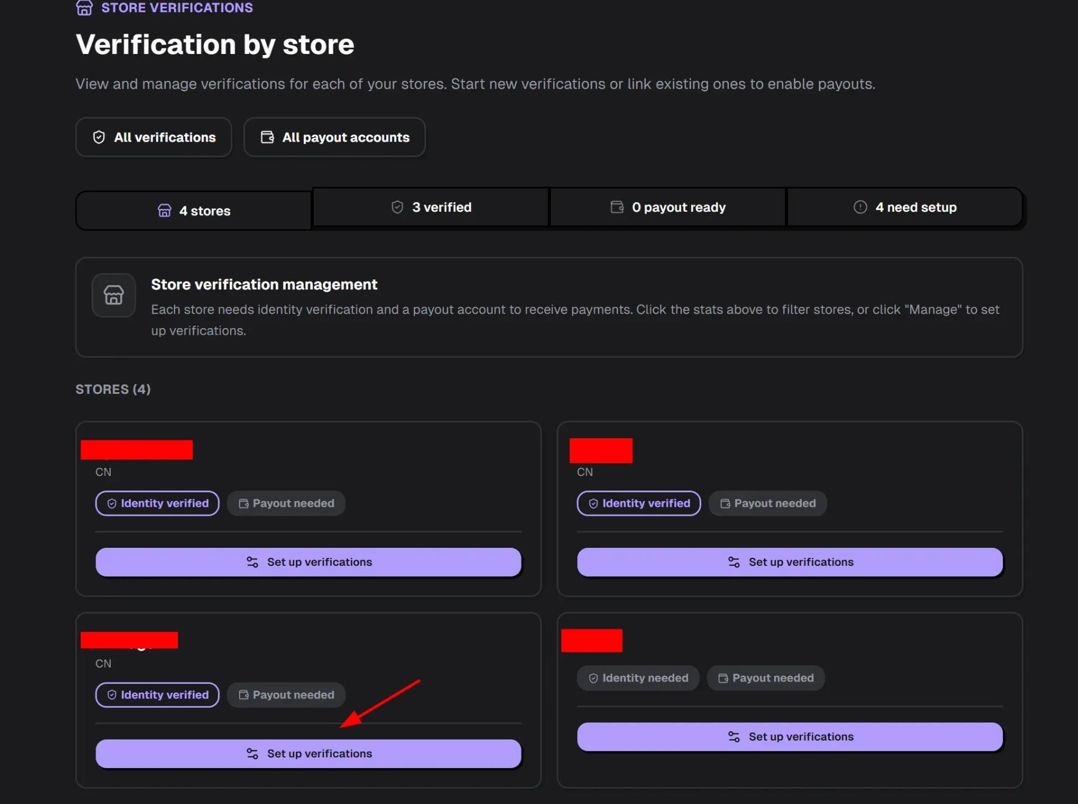
Task: Click Payout needed badge on first store
Action: click(x=286, y=503)
